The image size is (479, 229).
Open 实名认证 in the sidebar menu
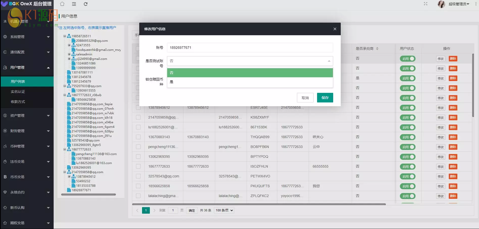18,92
